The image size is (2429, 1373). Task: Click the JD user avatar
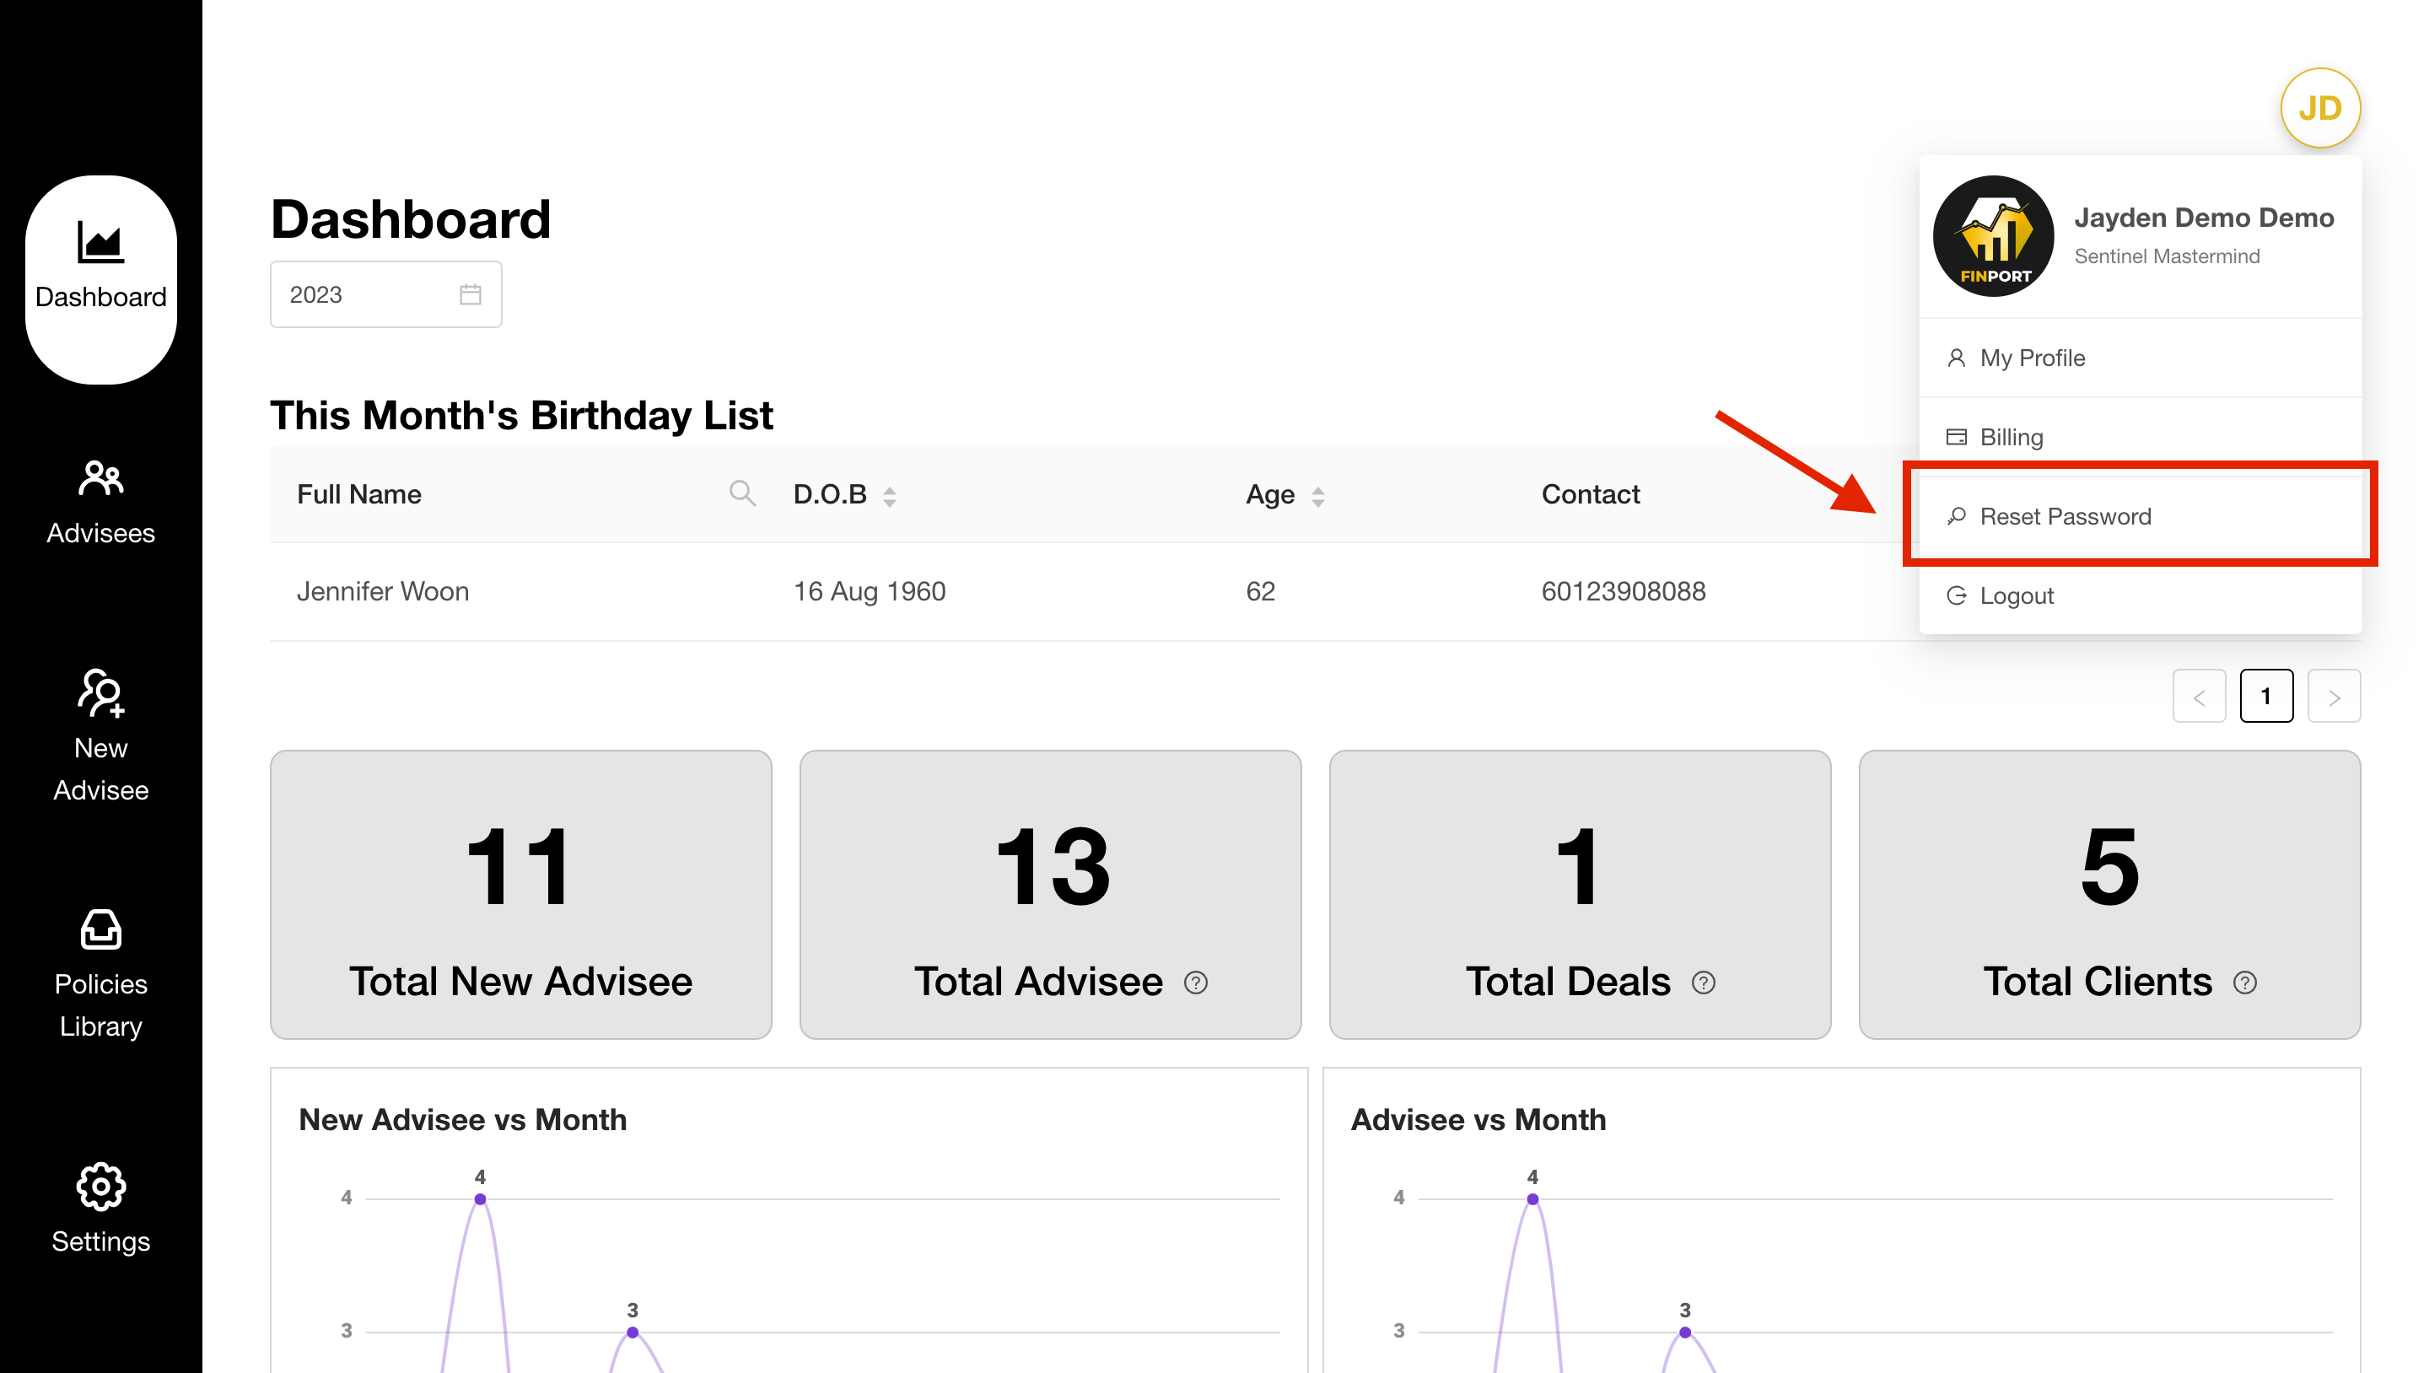click(2319, 109)
